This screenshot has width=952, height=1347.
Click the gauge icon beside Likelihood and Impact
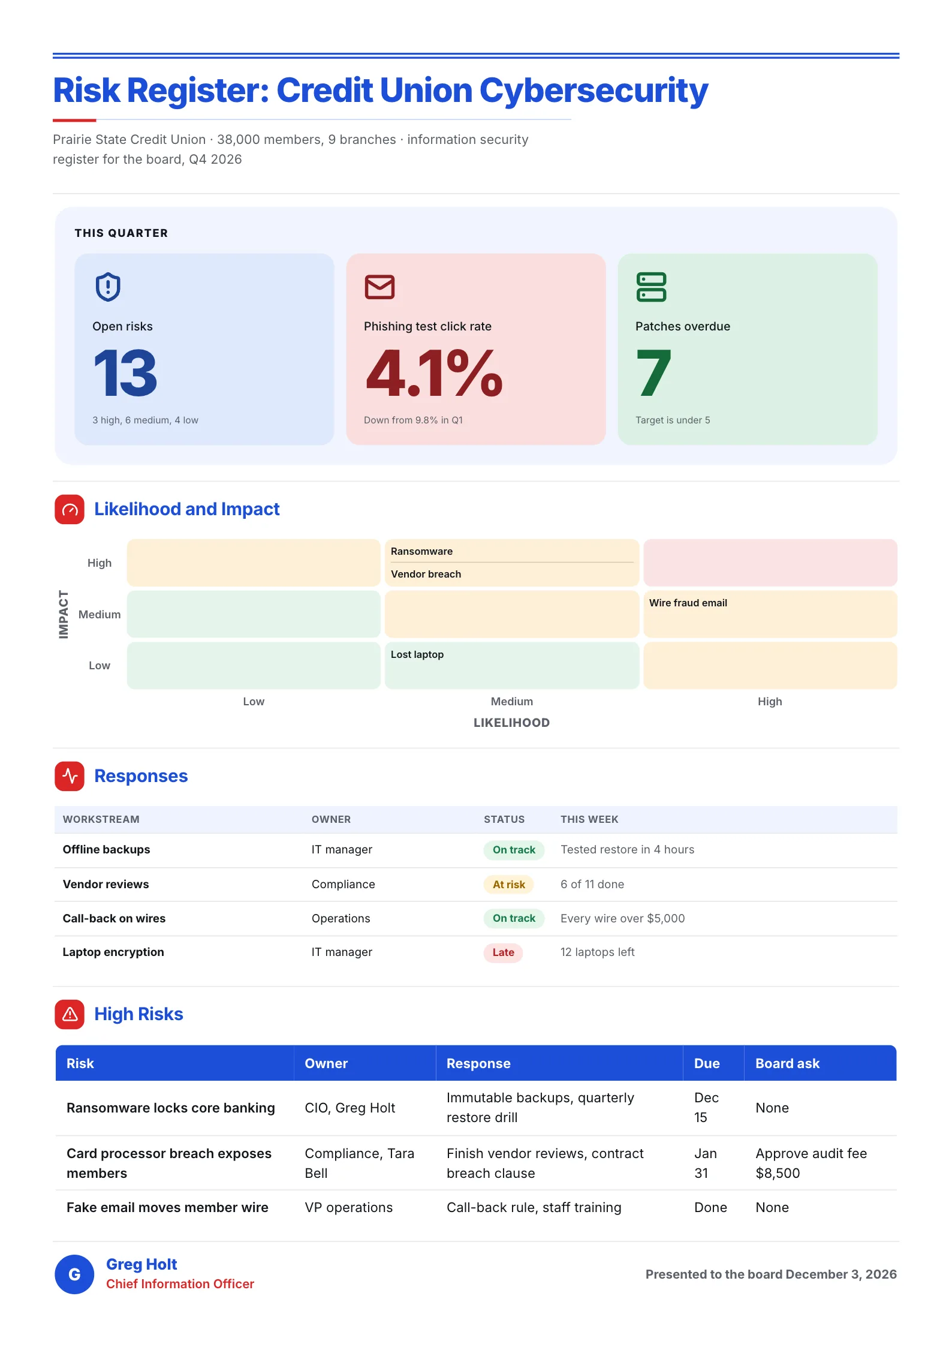click(x=70, y=509)
